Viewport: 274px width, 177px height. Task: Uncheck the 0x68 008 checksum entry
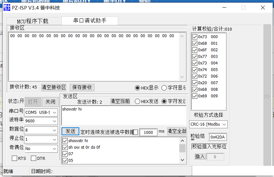tap(195, 89)
